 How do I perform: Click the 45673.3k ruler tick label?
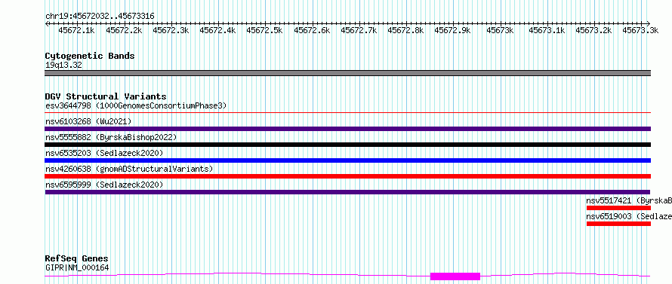click(x=640, y=30)
